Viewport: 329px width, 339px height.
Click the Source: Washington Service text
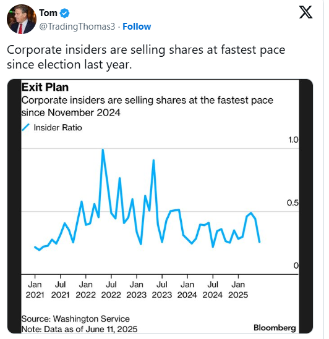[x=75, y=319]
